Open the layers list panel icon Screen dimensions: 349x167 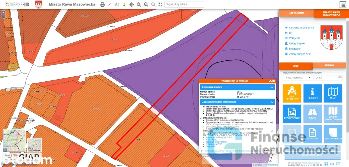pos(343,4)
